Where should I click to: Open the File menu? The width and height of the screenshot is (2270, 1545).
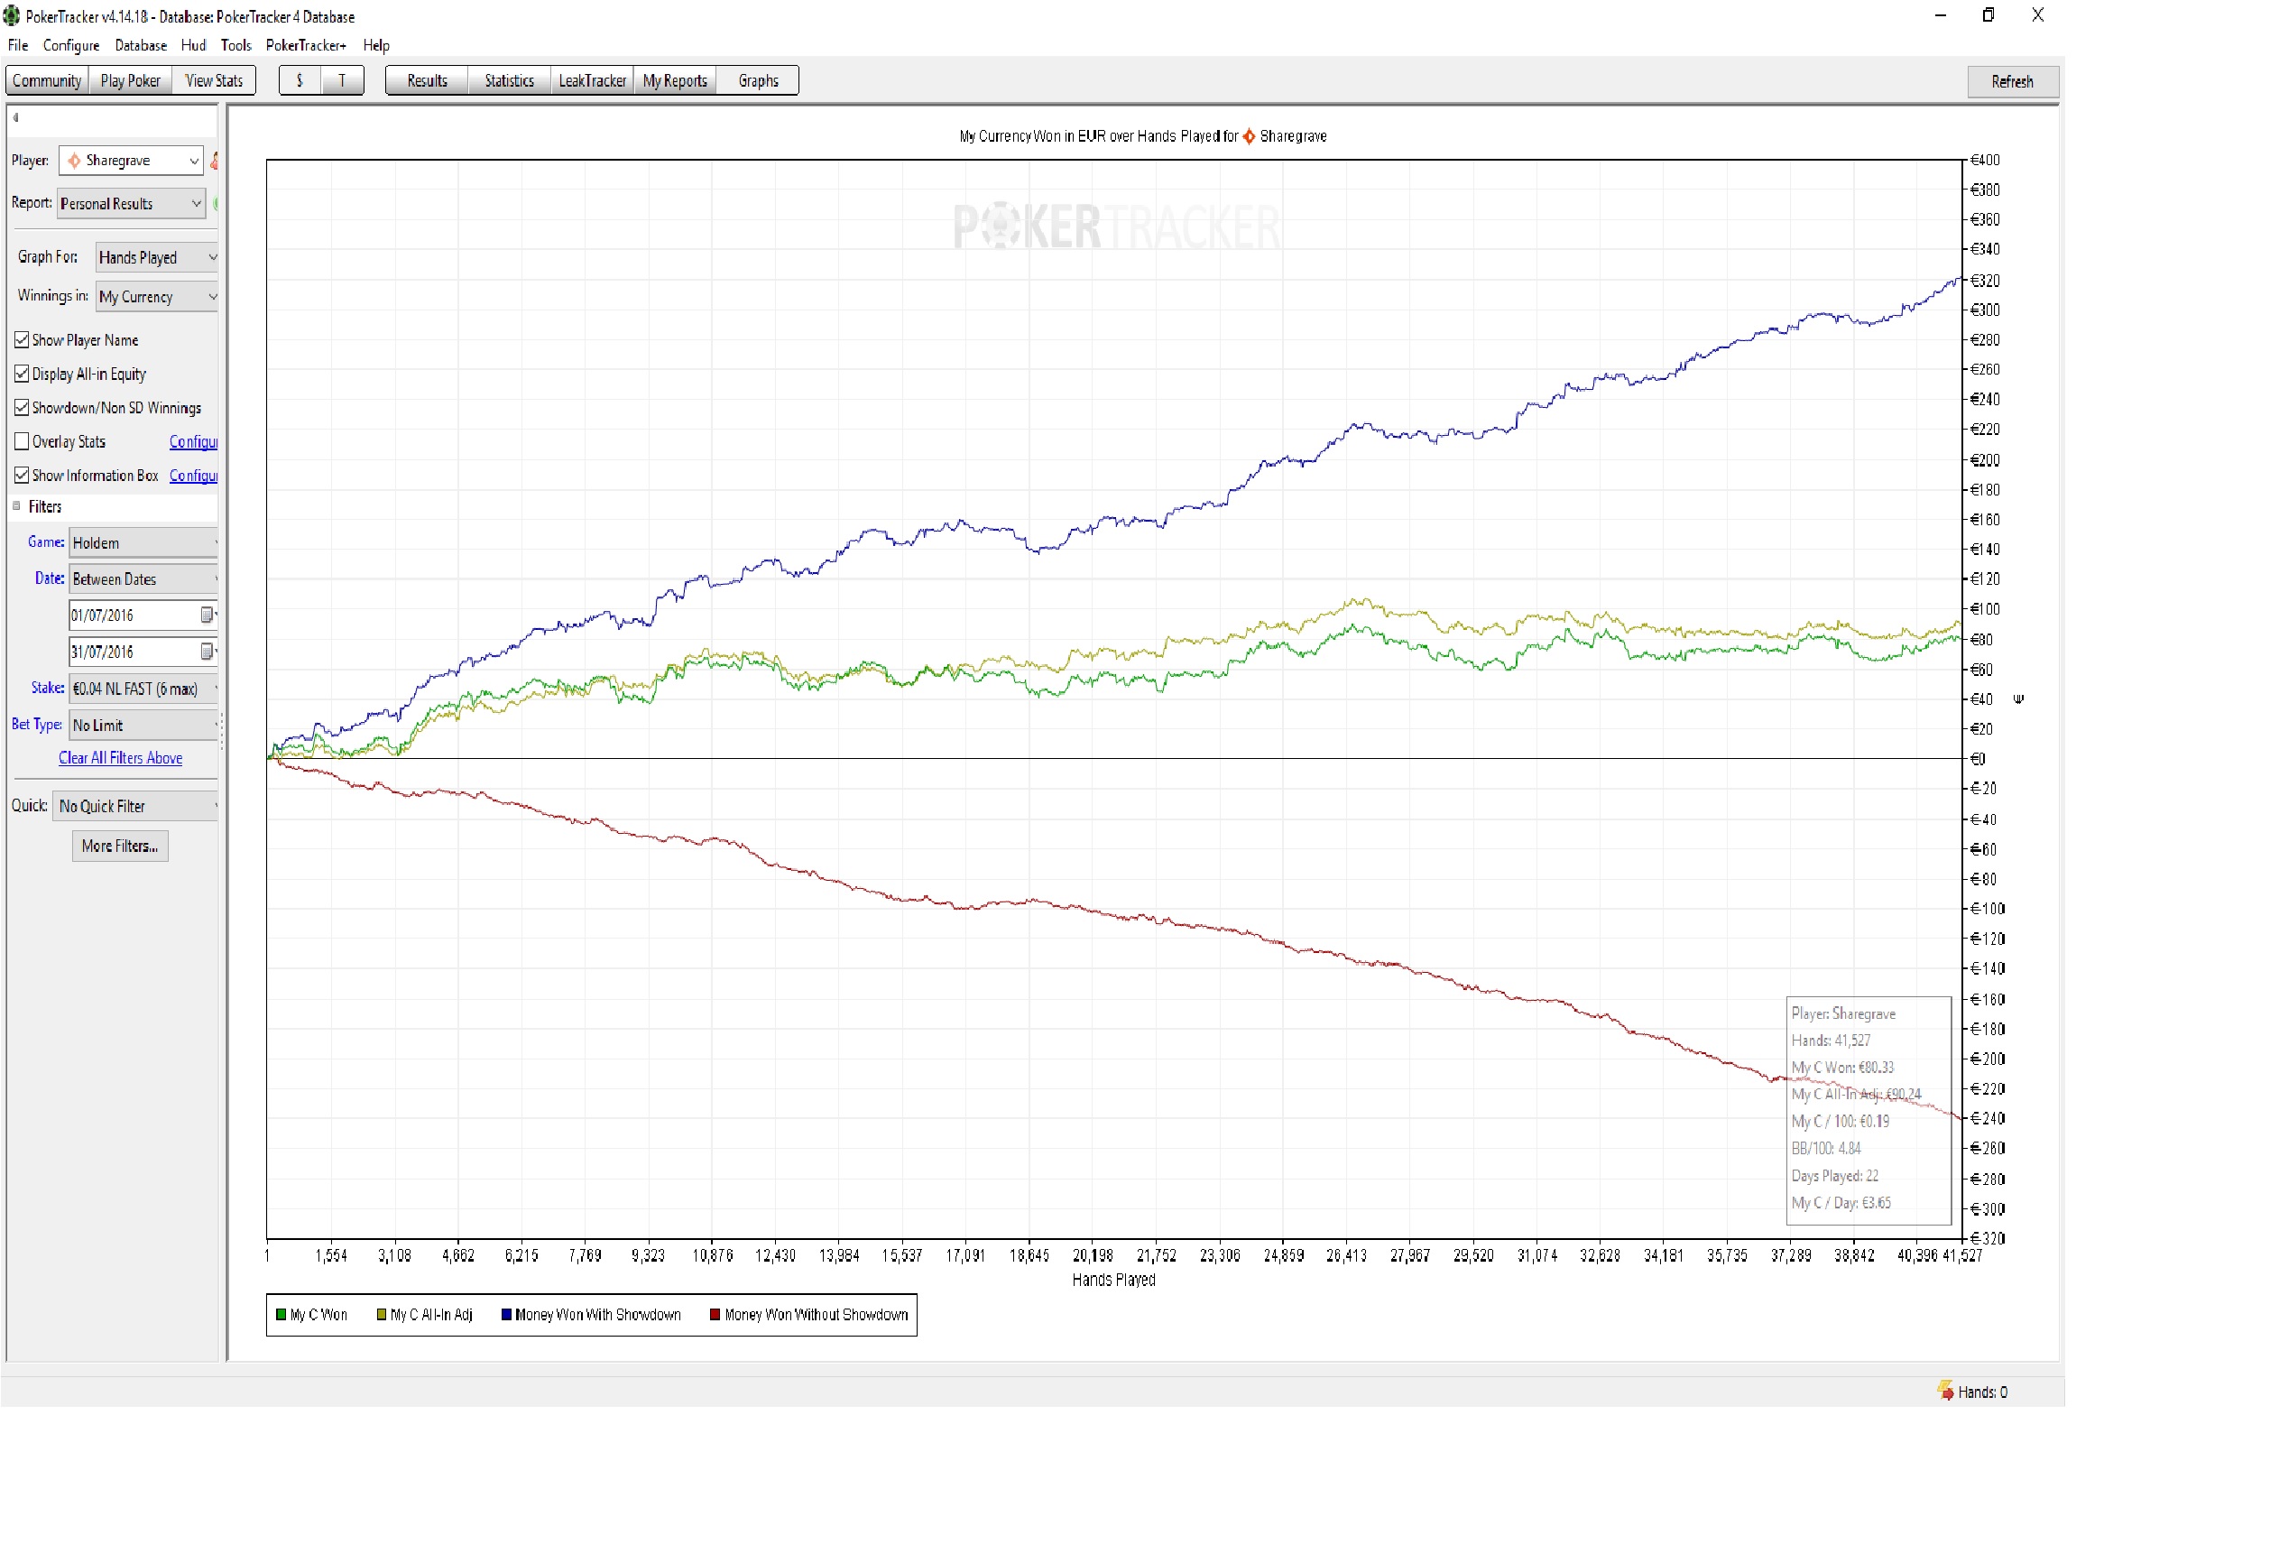pyautogui.click(x=17, y=45)
